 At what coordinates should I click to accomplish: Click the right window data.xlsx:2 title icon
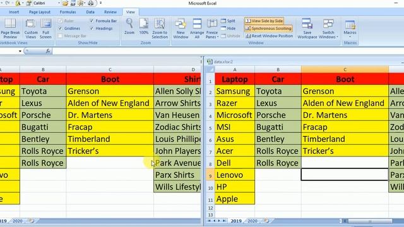tap(210, 62)
